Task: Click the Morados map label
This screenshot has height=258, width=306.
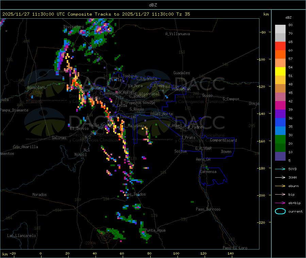Action: click(x=39, y=195)
